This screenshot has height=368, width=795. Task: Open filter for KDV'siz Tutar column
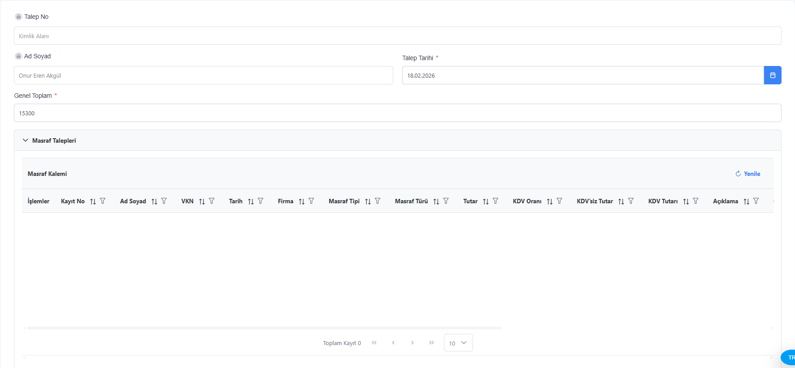pos(631,201)
